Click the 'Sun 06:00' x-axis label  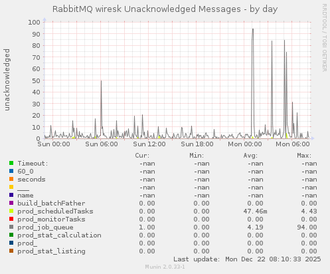coord(102,144)
